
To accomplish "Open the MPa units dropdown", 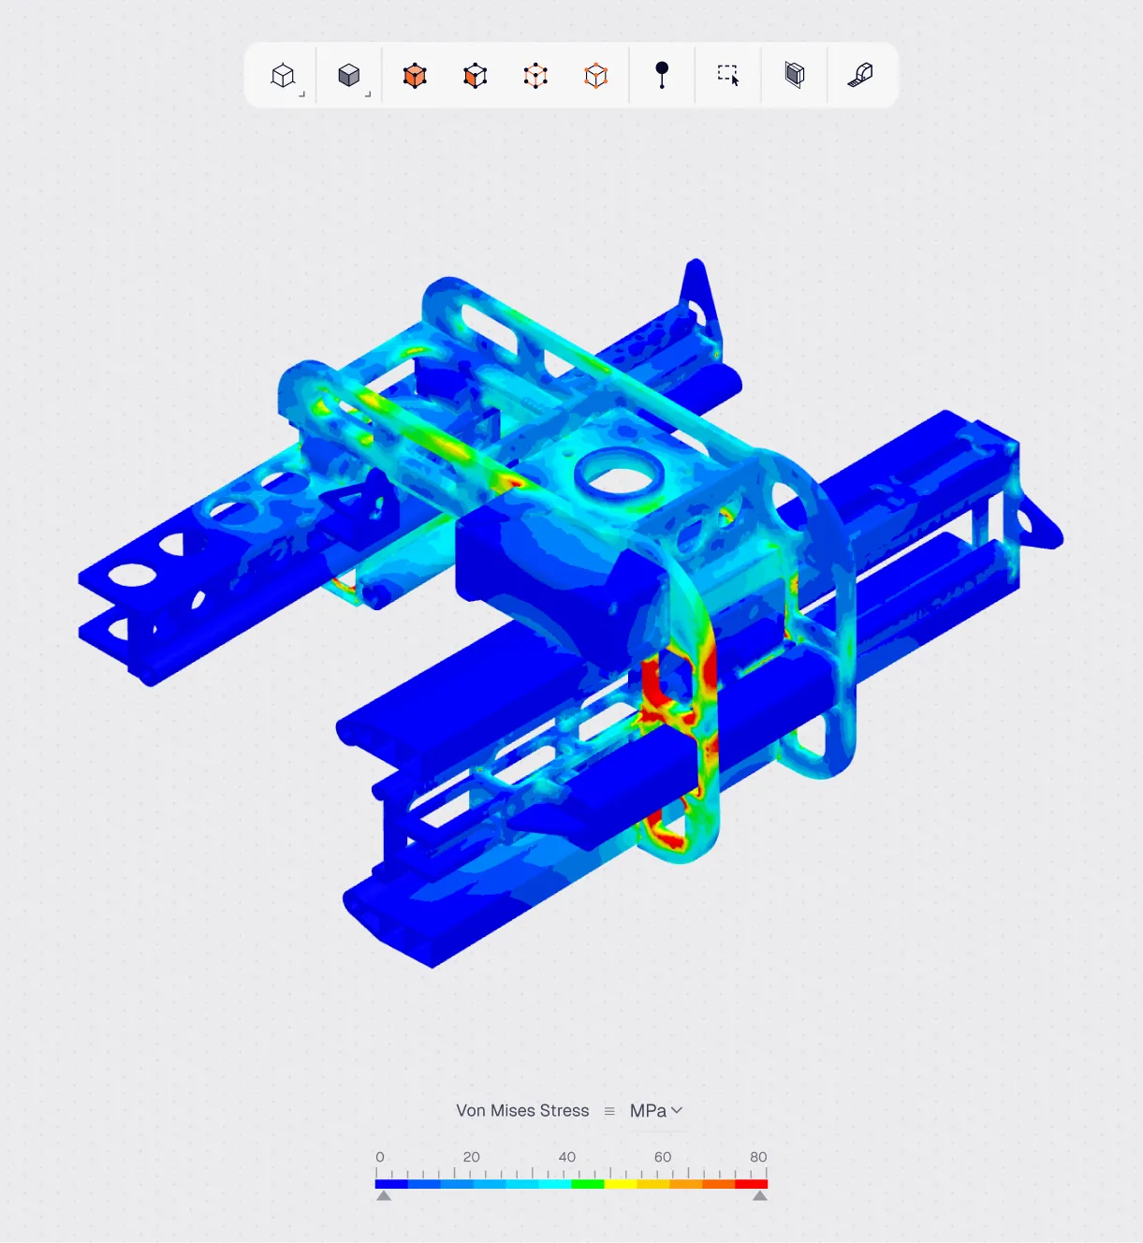I will (x=656, y=1111).
